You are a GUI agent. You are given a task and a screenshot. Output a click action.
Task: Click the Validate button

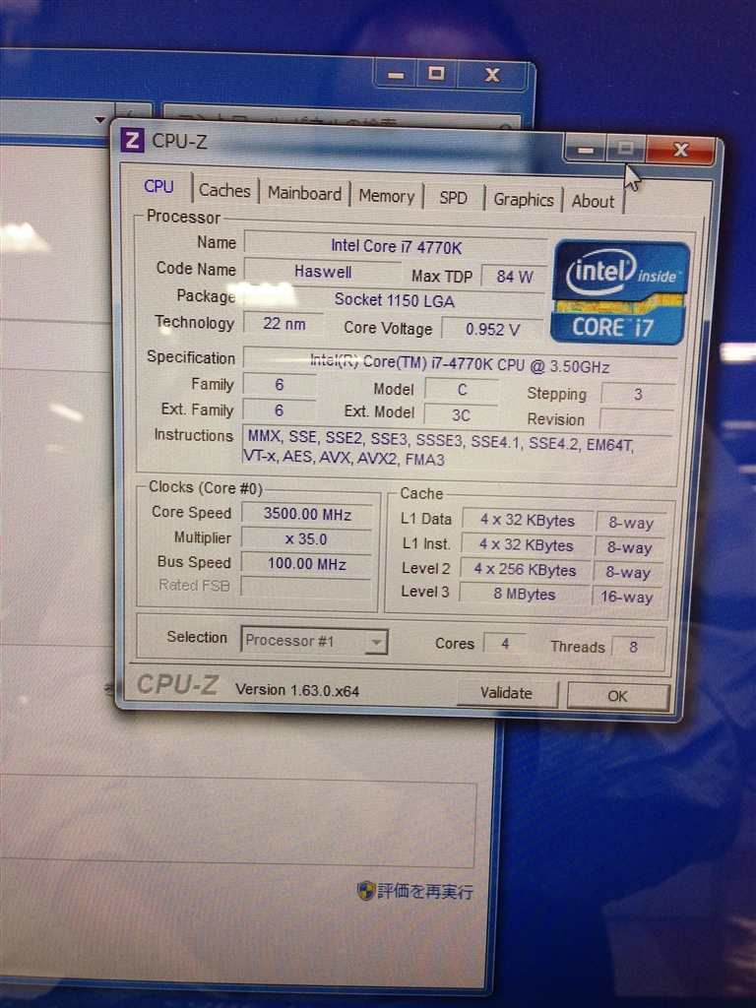pyautogui.click(x=507, y=693)
